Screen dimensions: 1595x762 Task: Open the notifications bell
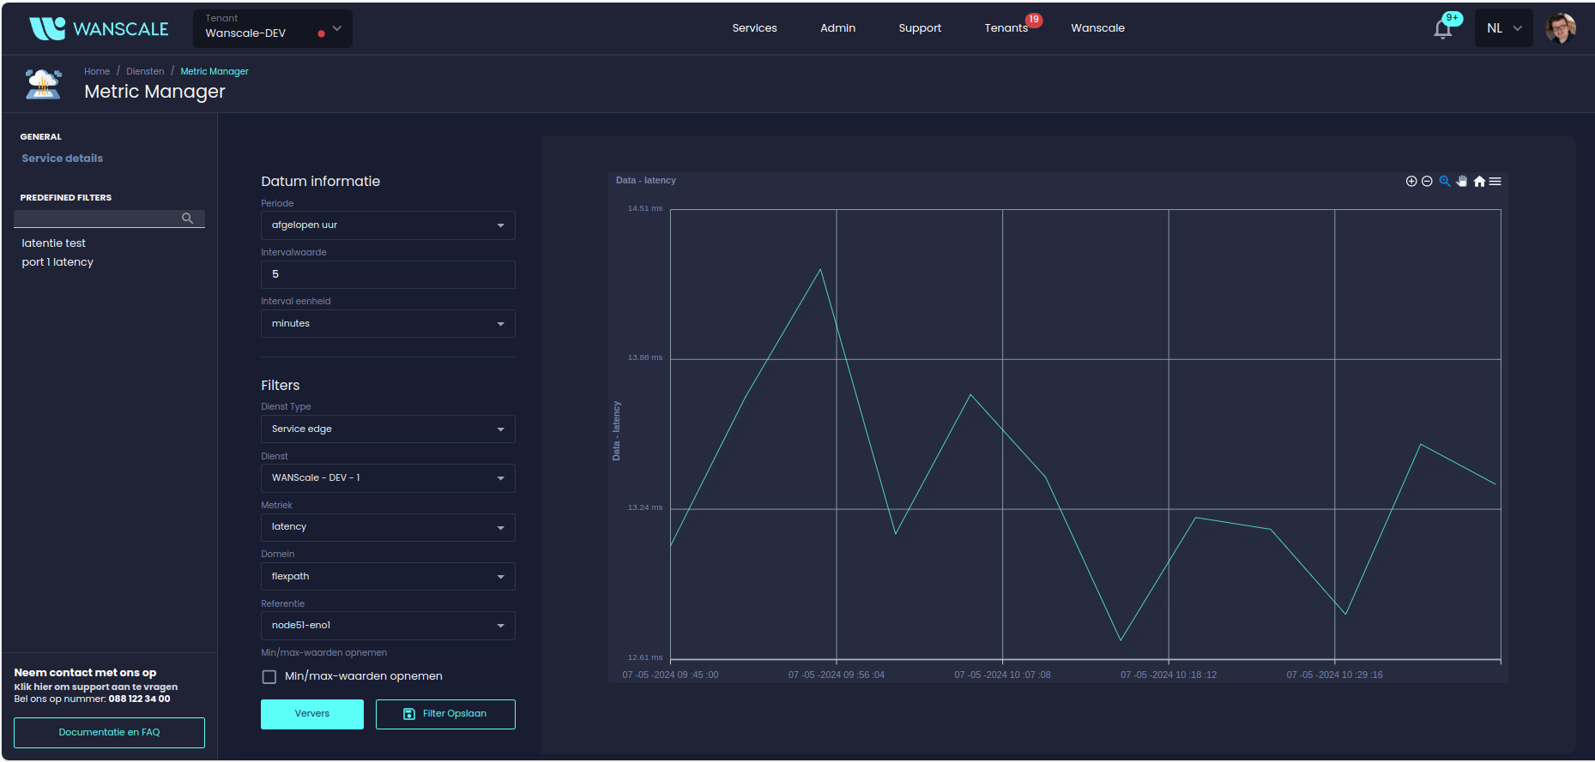[1443, 29]
